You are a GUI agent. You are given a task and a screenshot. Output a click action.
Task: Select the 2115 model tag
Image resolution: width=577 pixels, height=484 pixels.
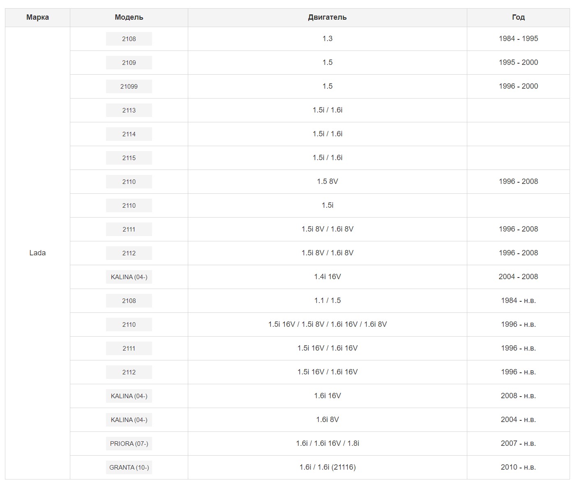(x=129, y=158)
